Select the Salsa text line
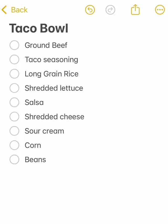Screen dimensions: 168x224 [x=34, y=102]
